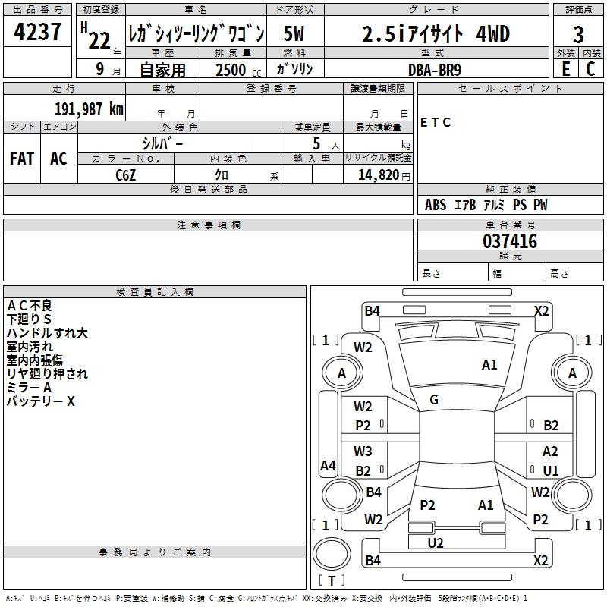
Task: Click the interior color クロ
Action: click(x=222, y=175)
